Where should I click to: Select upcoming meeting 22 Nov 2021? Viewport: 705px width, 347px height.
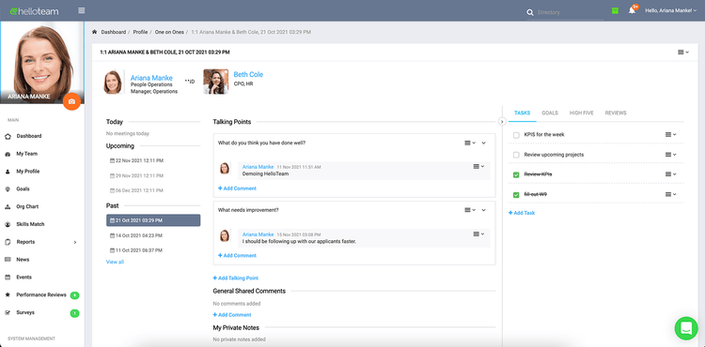[136, 160]
